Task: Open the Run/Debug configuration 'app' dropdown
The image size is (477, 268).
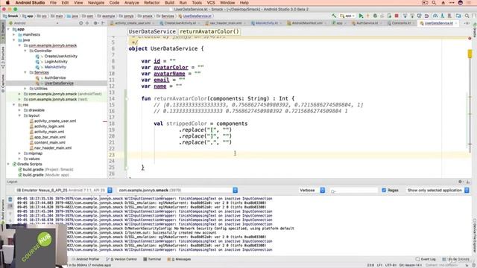Action: (347, 16)
